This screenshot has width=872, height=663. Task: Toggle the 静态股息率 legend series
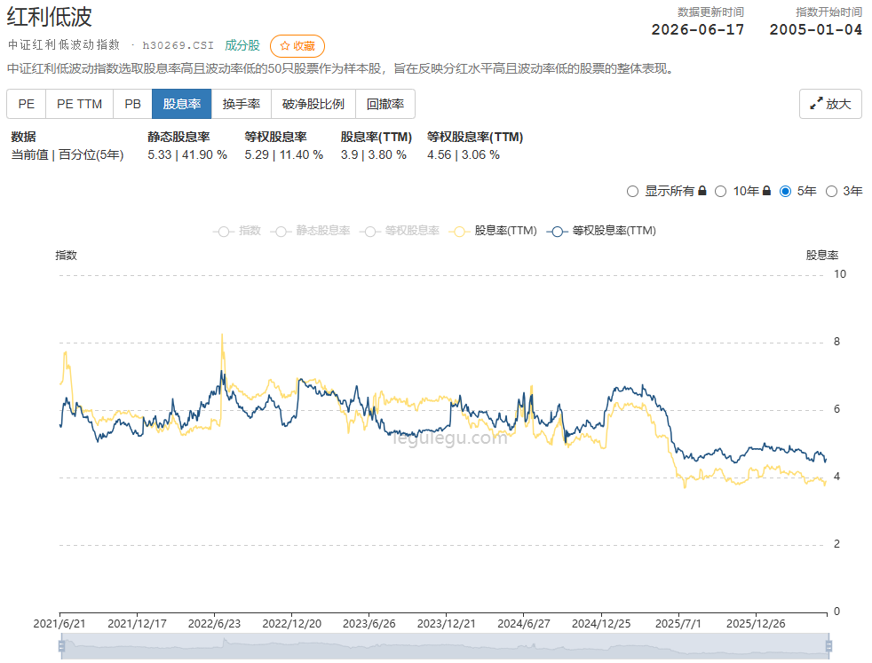(310, 231)
